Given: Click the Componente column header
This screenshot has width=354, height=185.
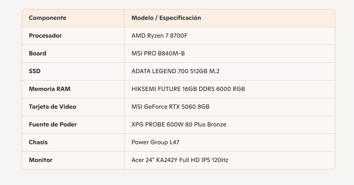Looking at the screenshot, I should (x=47, y=18).
